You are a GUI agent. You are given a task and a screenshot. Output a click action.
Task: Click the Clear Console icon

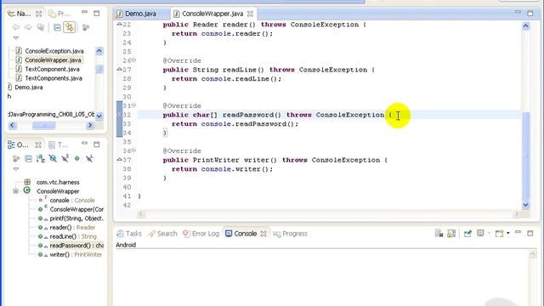click(439, 234)
